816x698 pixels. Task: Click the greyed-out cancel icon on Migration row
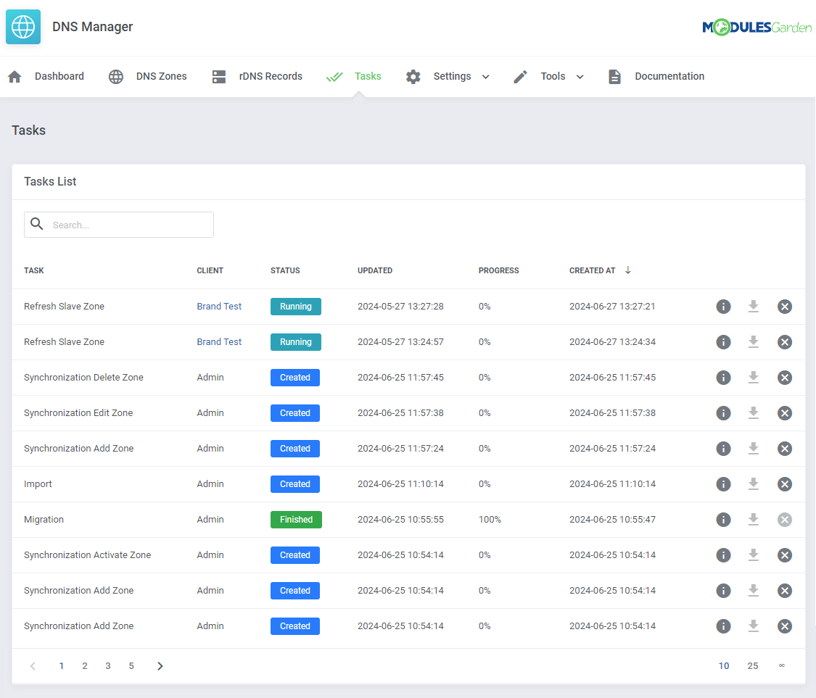tap(785, 520)
